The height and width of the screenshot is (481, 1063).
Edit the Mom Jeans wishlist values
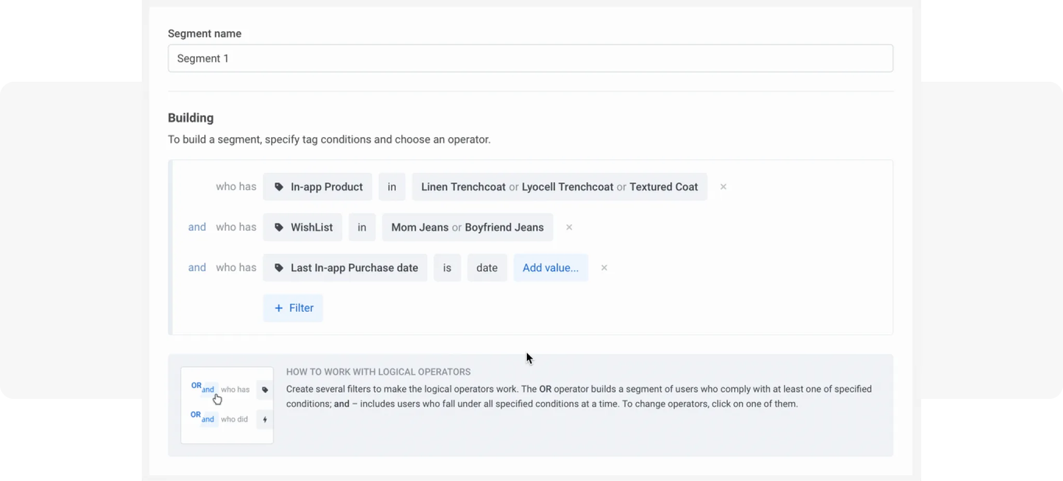[x=467, y=228]
